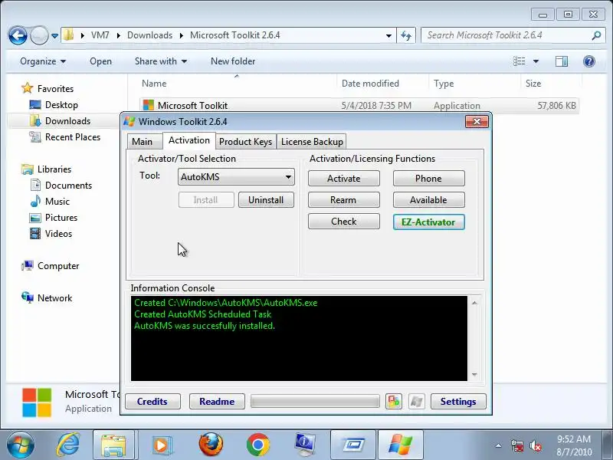Select the Microsoft Toolkit taskbar icon
Viewport: 613px width, 460px height.
tap(401, 445)
